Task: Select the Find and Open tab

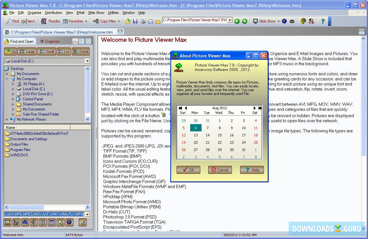Action: [20, 41]
